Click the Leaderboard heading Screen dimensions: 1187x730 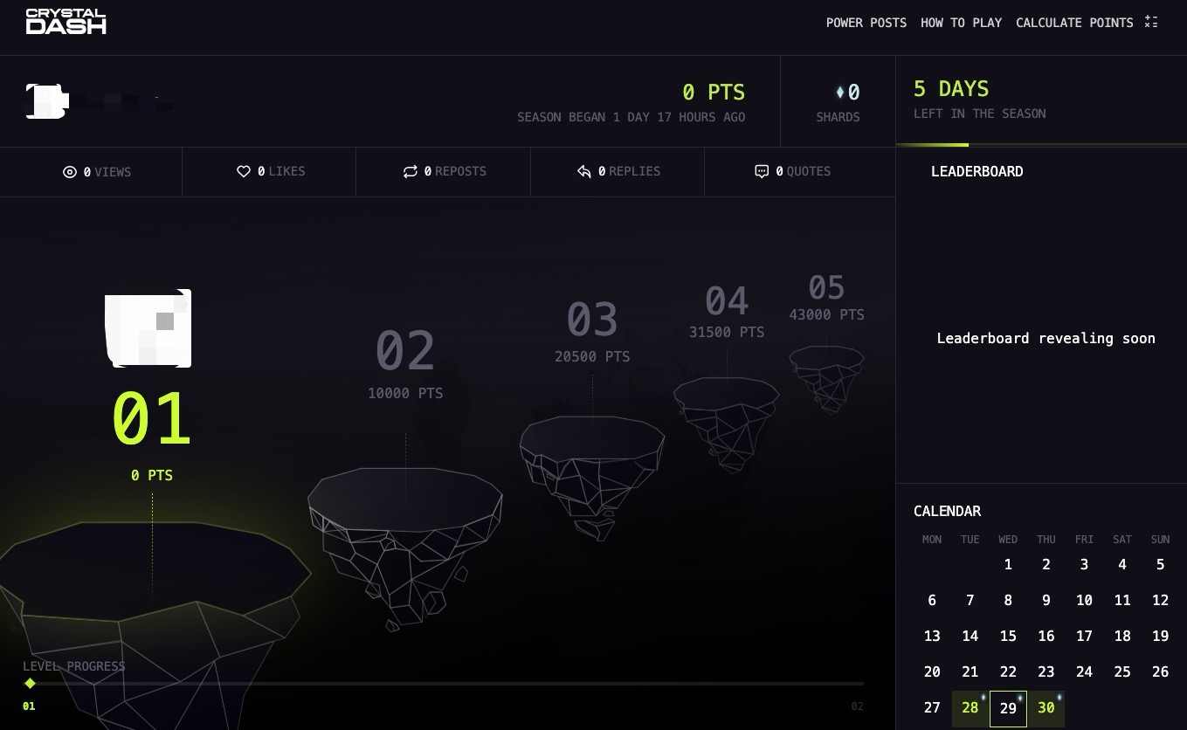click(977, 171)
